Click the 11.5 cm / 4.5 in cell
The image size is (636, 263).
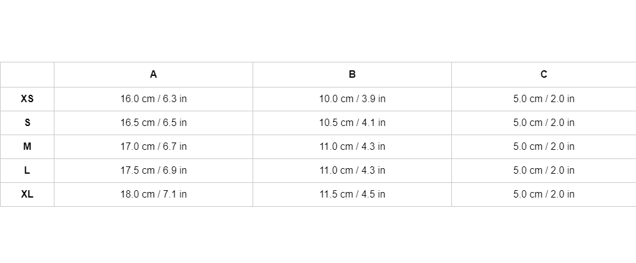(352, 194)
